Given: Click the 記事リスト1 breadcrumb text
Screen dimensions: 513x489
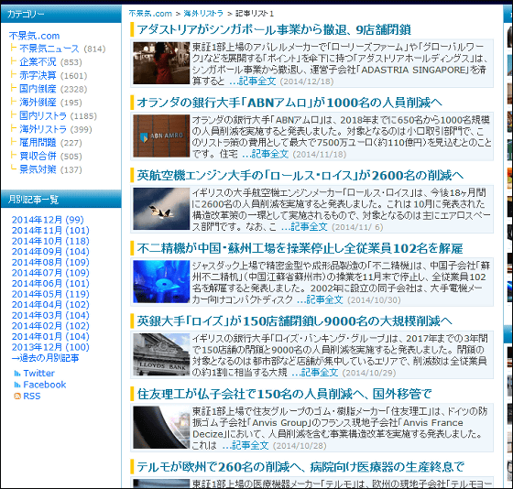Looking at the screenshot, I should point(254,14).
